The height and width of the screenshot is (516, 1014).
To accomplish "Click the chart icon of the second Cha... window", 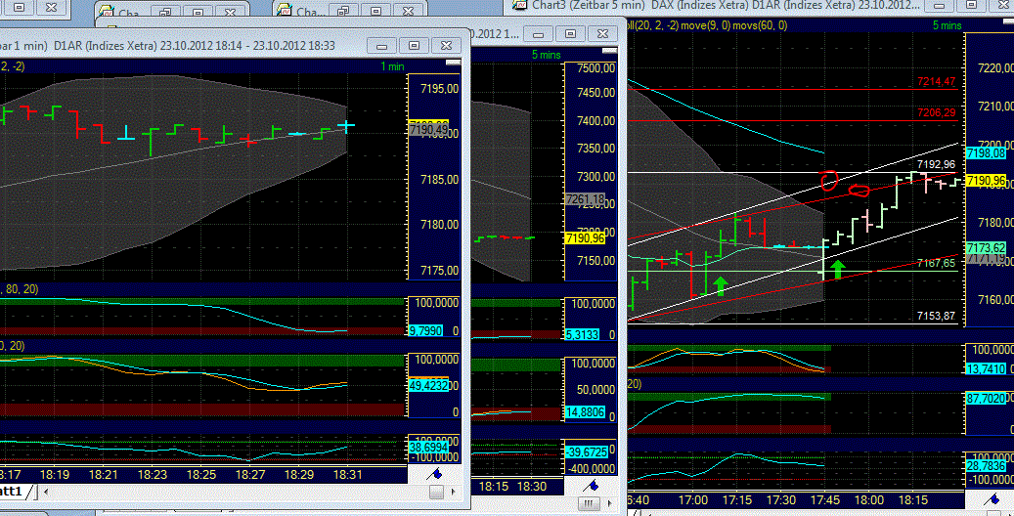I will click(x=286, y=11).
